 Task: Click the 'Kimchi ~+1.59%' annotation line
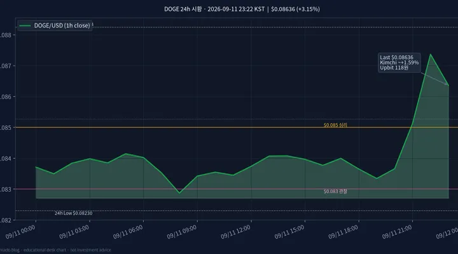[x=399, y=62]
